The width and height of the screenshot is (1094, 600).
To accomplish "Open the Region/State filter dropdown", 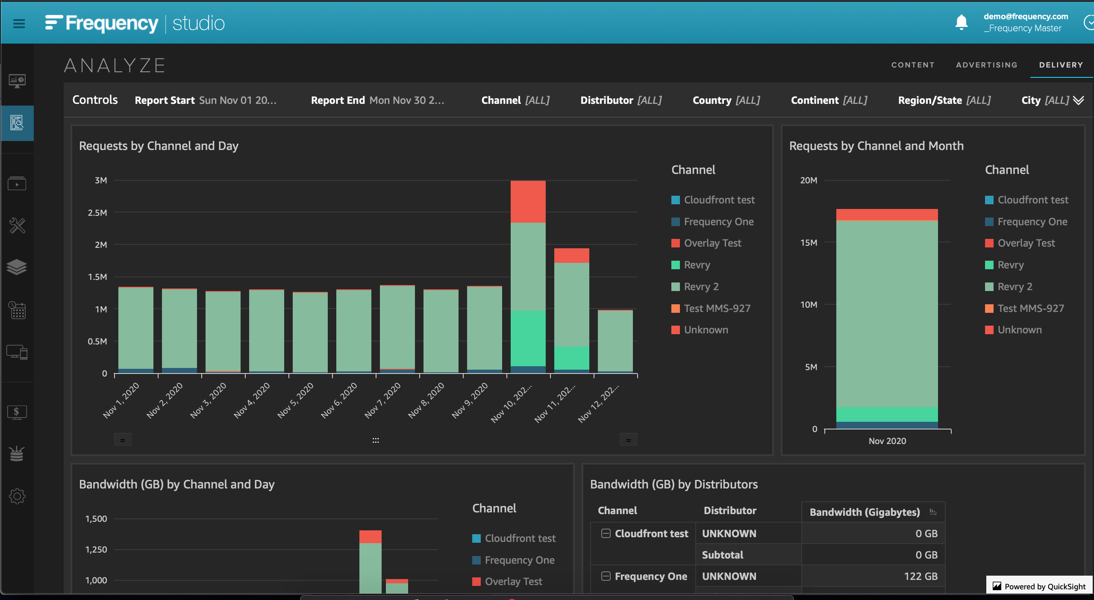I will [944, 100].
